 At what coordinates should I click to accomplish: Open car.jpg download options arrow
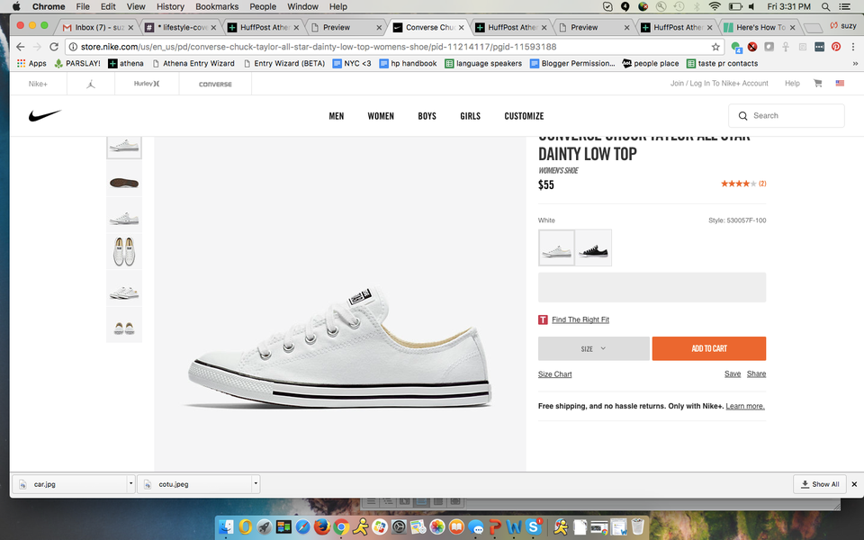(x=130, y=484)
